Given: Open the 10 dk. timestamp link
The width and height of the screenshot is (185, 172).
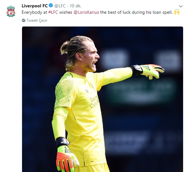Looking at the screenshot, I should (75, 6).
